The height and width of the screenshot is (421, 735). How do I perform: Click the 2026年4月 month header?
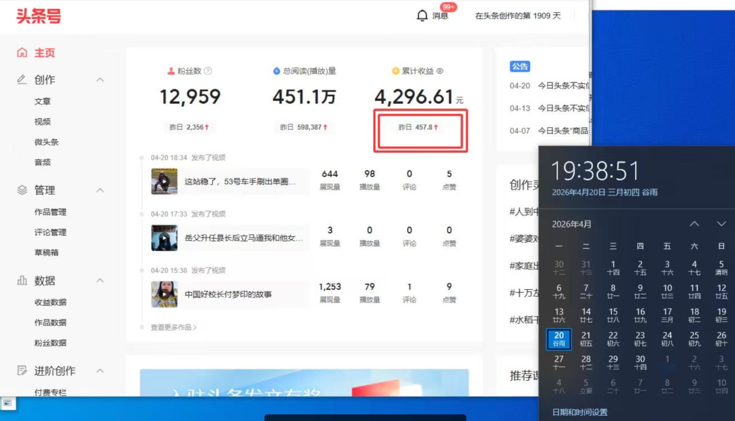572,224
